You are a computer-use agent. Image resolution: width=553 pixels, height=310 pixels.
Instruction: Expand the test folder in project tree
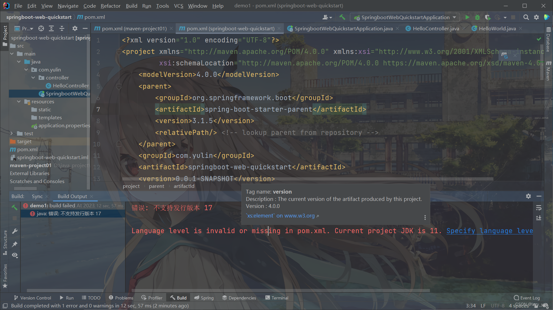click(12, 133)
